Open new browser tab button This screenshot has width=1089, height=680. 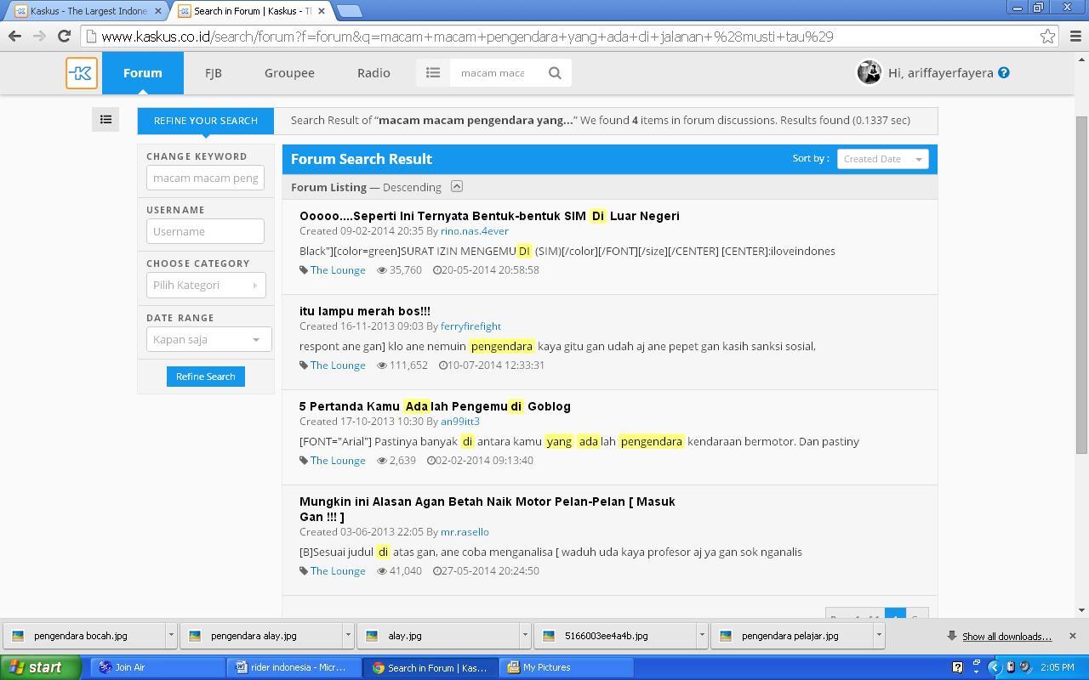349,11
